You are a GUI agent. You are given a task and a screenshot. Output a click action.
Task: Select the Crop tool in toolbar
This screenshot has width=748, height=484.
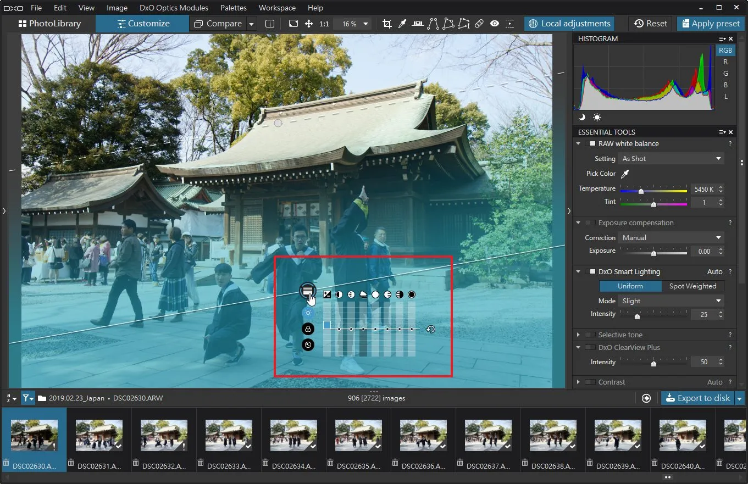[387, 24]
